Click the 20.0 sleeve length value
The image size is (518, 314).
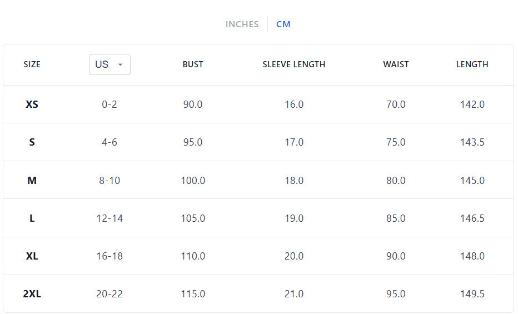294,256
